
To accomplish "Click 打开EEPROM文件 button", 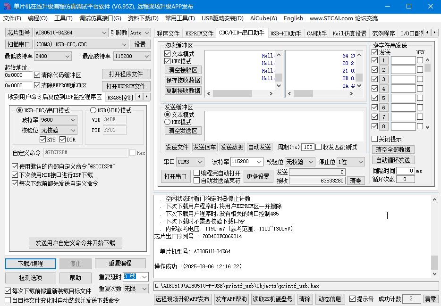I will (x=126, y=86).
